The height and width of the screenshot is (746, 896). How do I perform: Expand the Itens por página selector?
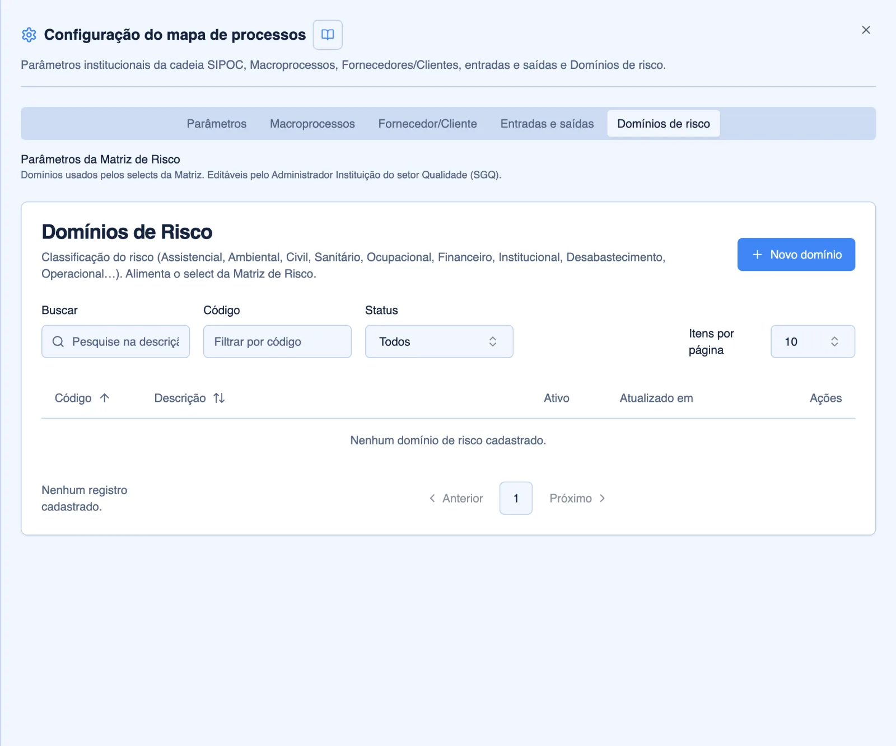[x=813, y=341]
